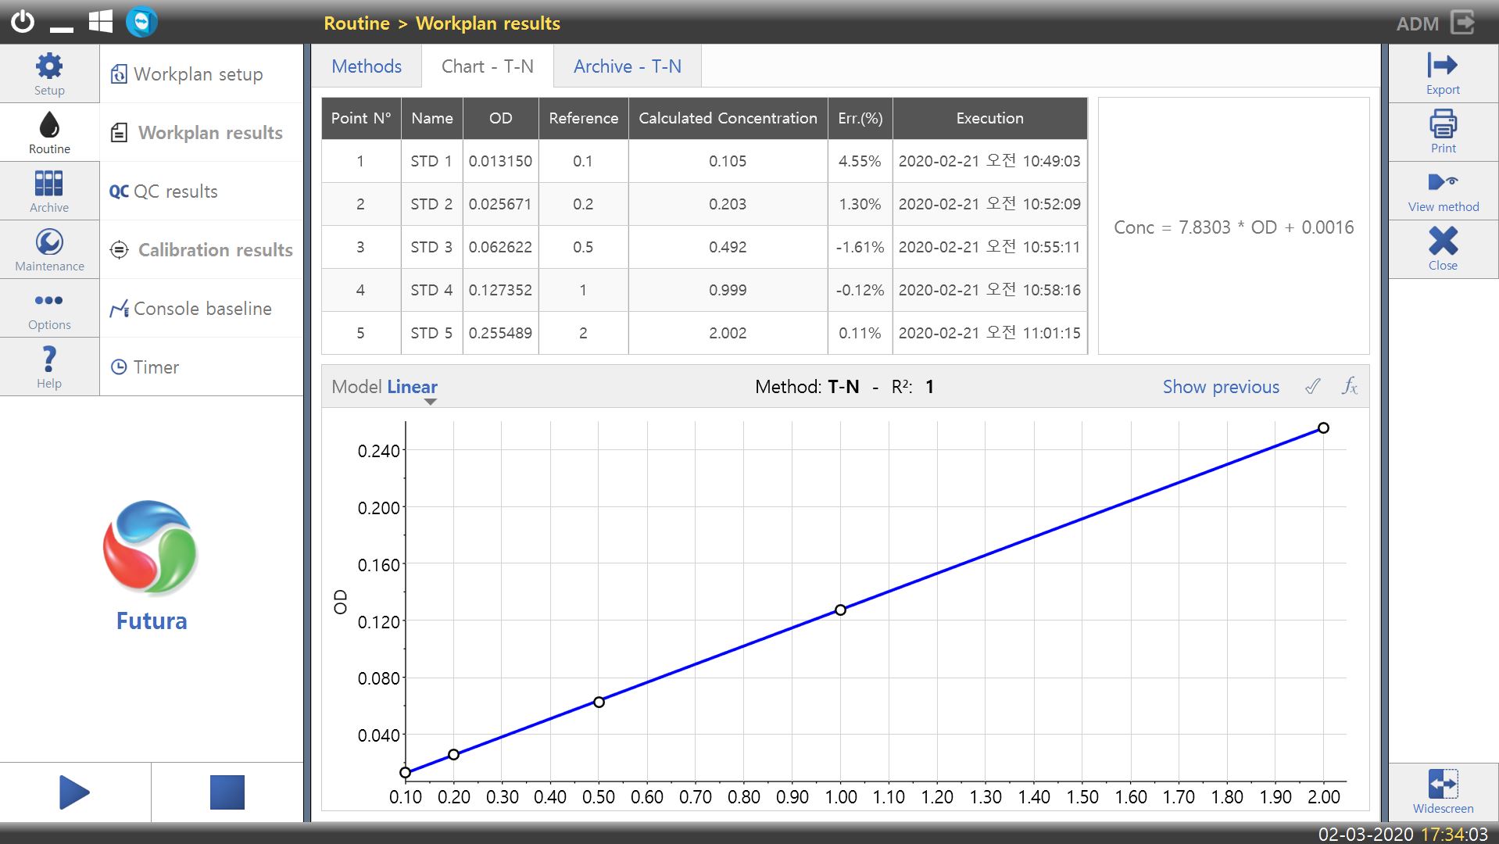Open Workplan results
This screenshot has width=1499, height=844.
point(202,133)
